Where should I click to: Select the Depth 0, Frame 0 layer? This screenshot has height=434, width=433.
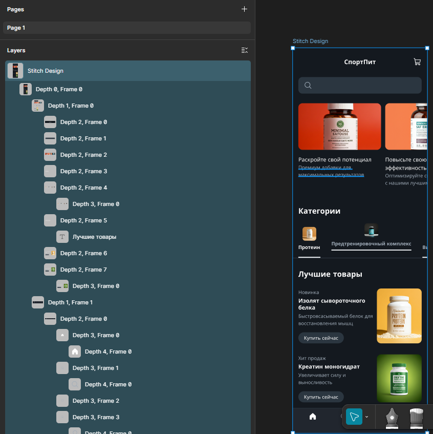click(128, 89)
